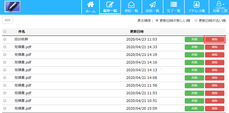Resume the 14:16 見積書.pdf item
This screenshot has height=113, width=229.
(x=194, y=62)
